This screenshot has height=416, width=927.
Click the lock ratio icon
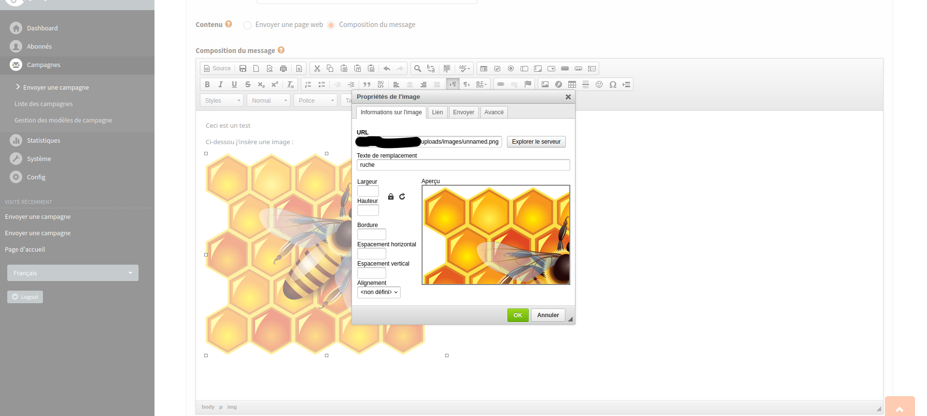391,197
